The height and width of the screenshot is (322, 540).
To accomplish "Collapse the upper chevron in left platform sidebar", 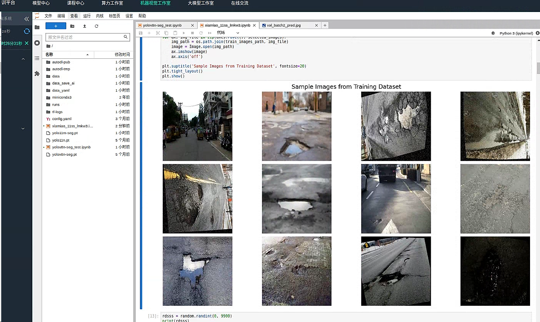I will [x=23, y=59].
